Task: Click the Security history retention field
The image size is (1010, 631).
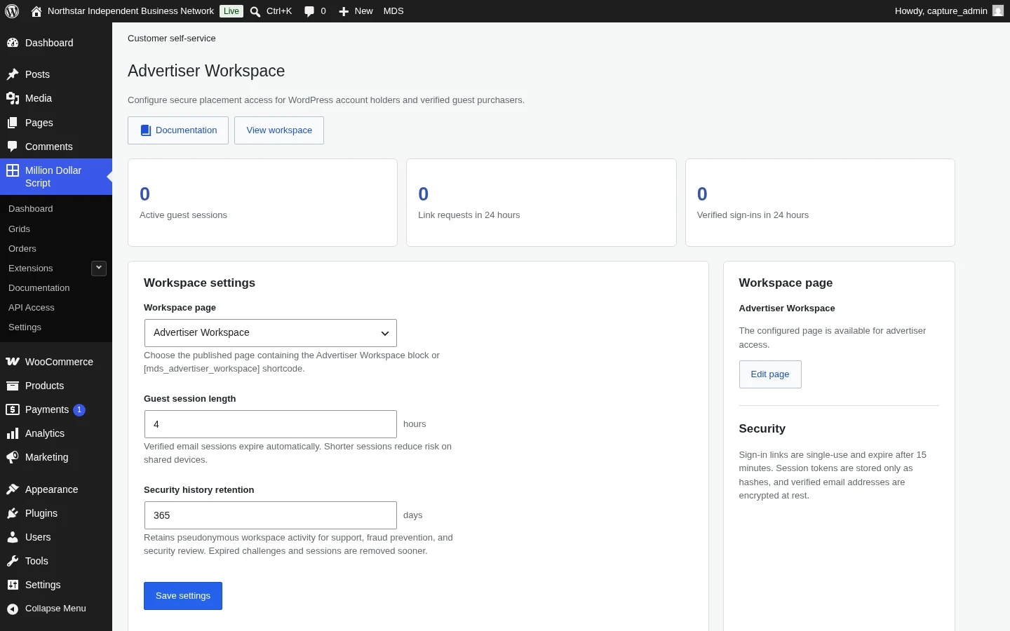Action: click(271, 515)
